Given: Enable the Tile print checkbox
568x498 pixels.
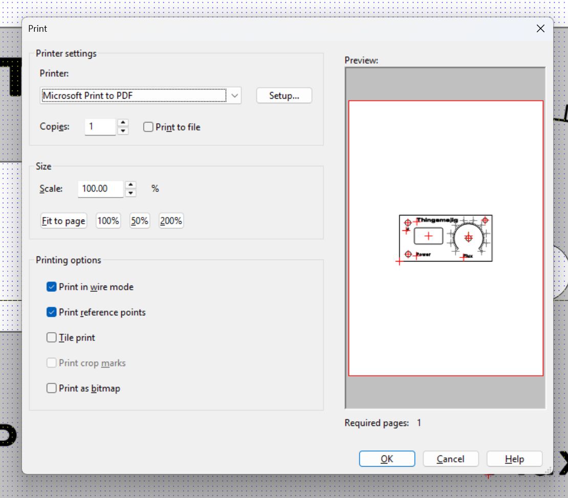Looking at the screenshot, I should click(x=52, y=338).
